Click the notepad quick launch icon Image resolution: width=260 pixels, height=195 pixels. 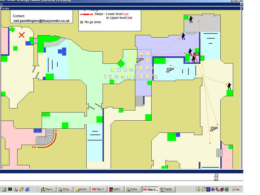click(4, 189)
